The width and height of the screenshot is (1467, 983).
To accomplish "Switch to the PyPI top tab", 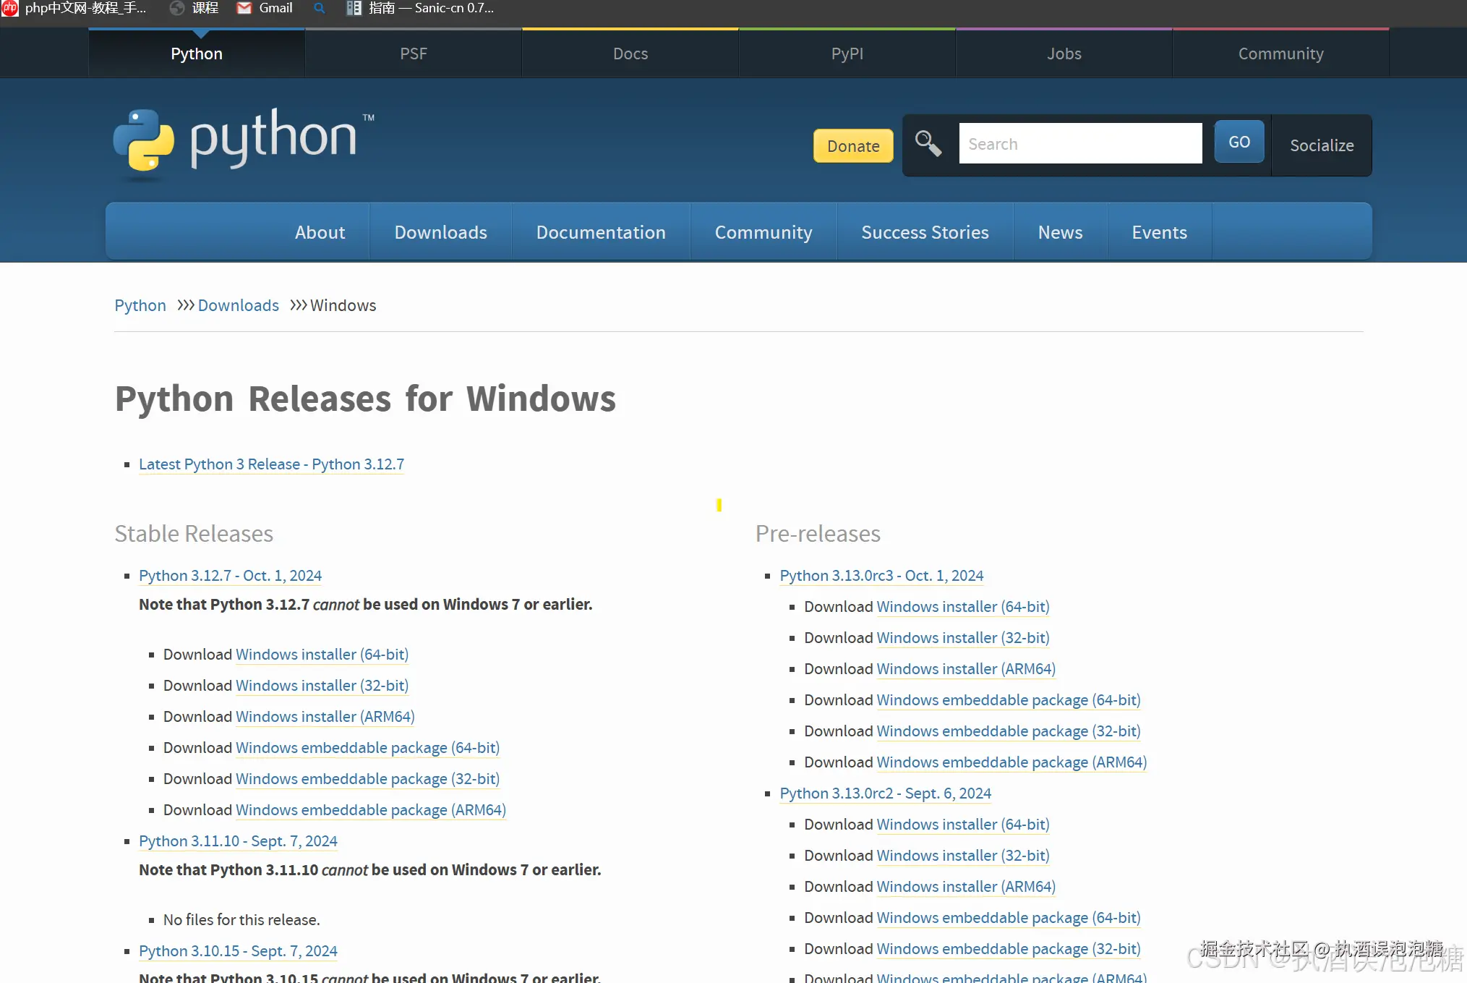I will 847,54.
